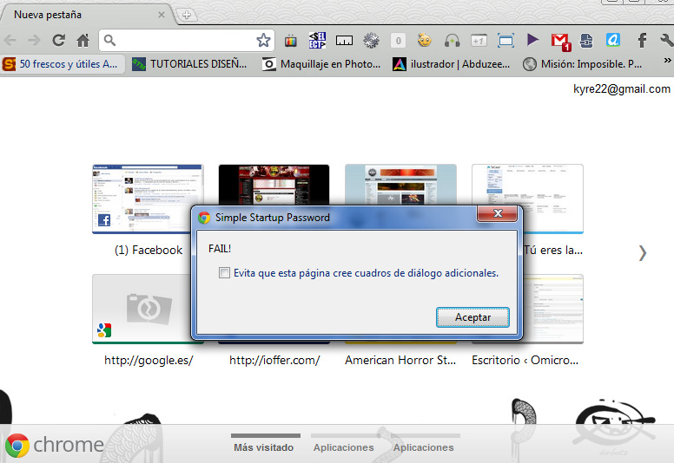Go to the home page icon
This screenshot has height=463, width=674.
(x=83, y=41)
